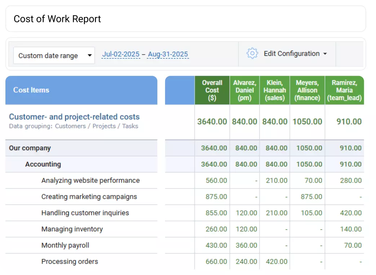Open the Custom date range selector

54,56
